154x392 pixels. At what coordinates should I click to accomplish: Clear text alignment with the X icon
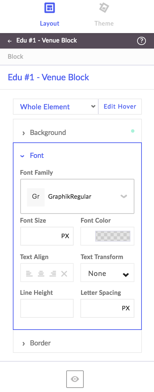64,274
